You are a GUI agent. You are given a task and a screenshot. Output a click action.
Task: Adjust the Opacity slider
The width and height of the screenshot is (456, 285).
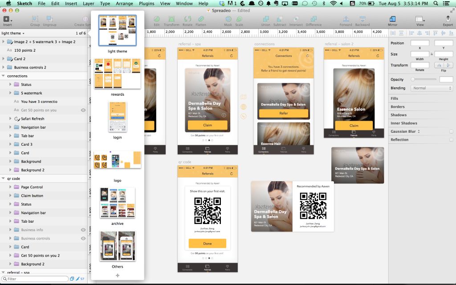click(x=424, y=79)
